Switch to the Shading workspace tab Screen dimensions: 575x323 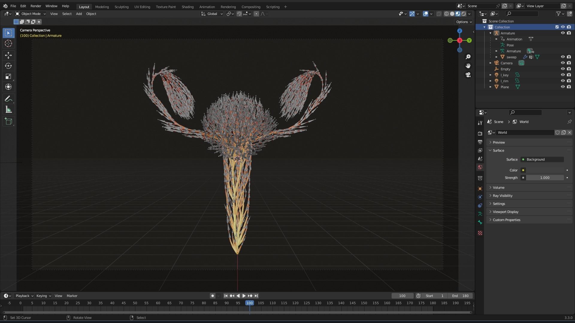(187, 7)
